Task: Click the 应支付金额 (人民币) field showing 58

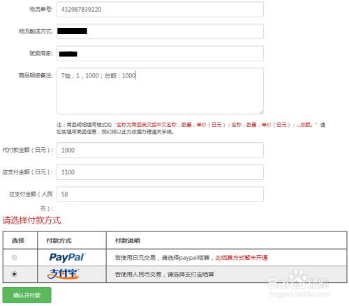Action: click(160, 194)
